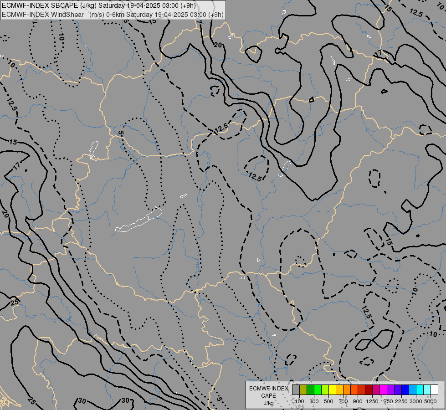
Task: Select the orange-red swatch before label 900
Action: click(x=354, y=390)
